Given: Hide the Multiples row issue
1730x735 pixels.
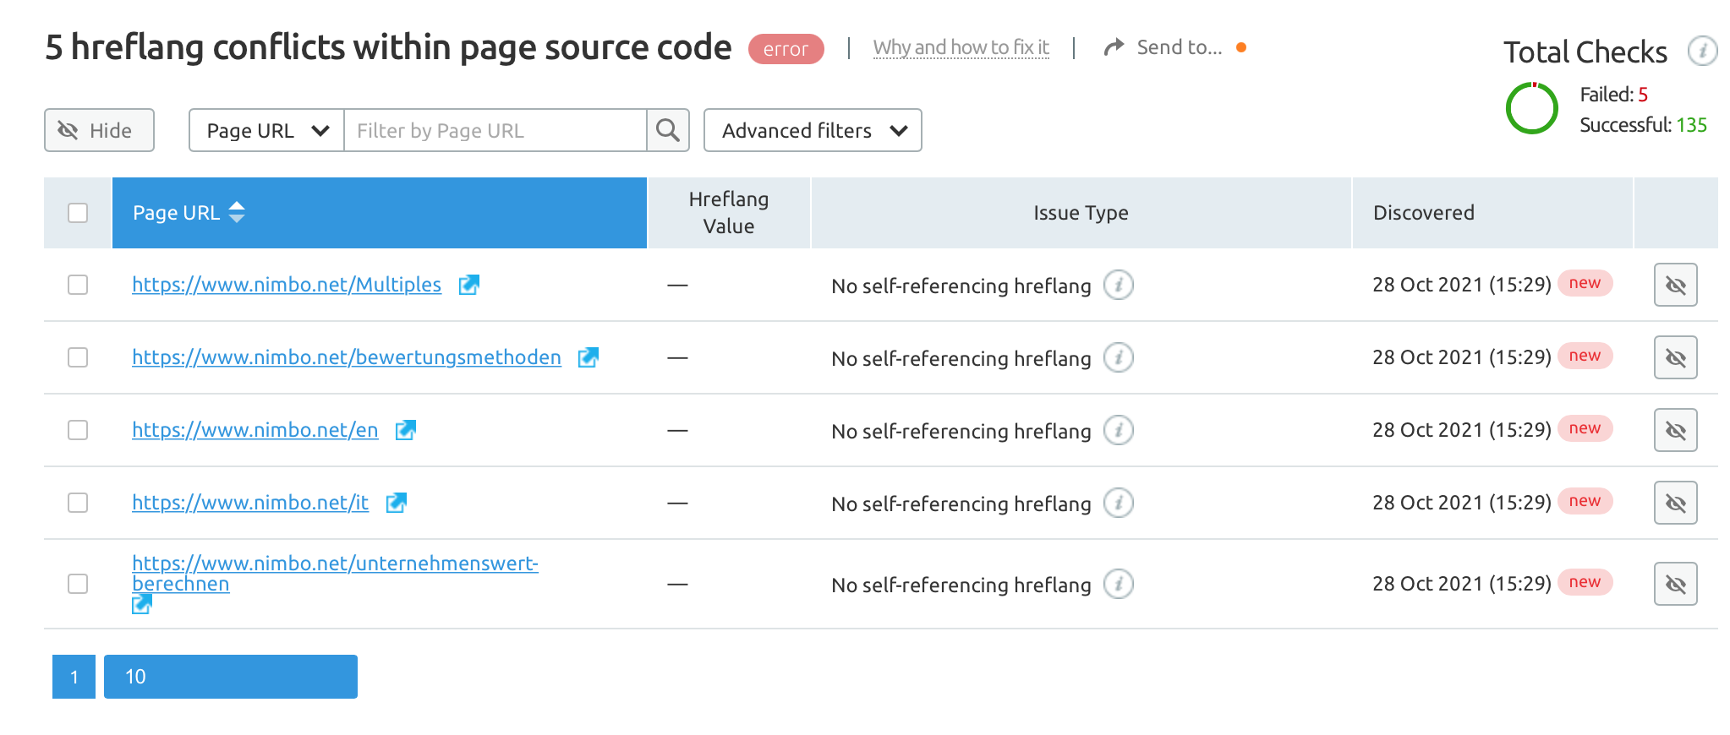Looking at the screenshot, I should (x=1675, y=286).
